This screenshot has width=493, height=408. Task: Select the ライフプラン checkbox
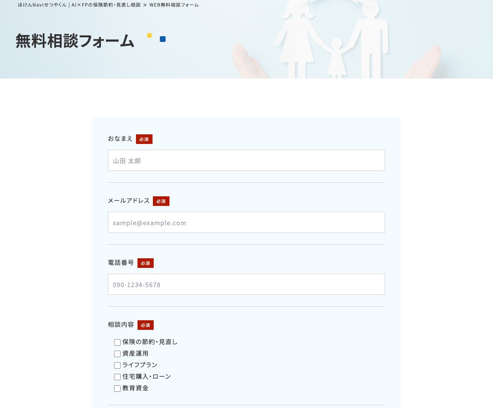pyautogui.click(x=117, y=365)
